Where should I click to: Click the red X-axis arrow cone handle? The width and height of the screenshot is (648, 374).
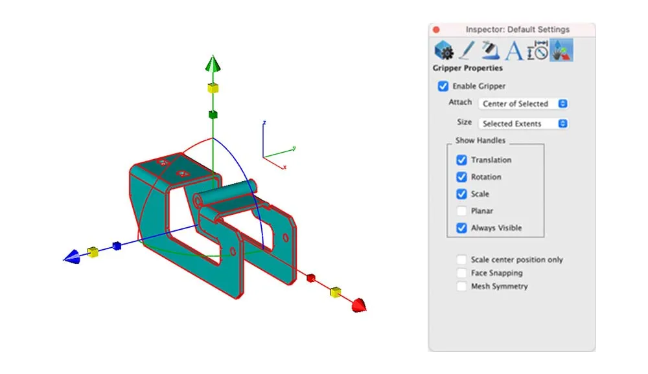point(360,305)
